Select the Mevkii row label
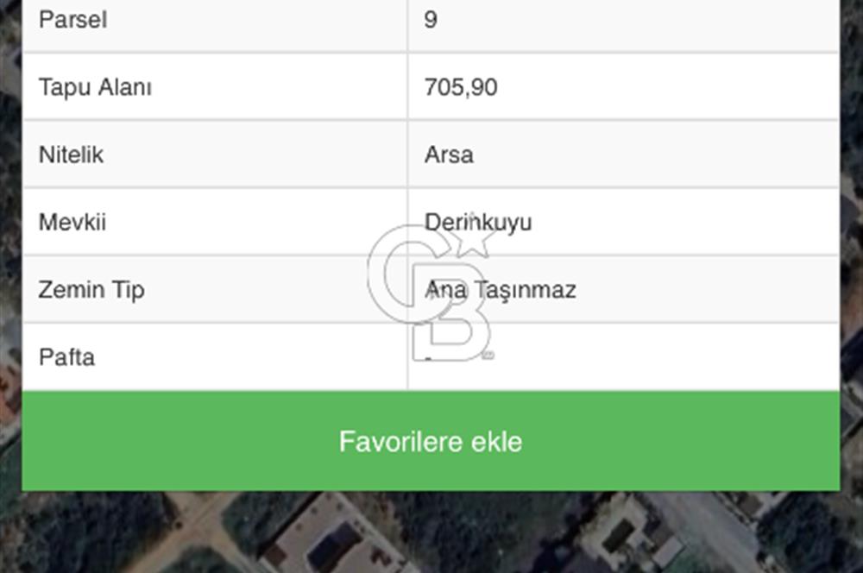Viewport: 863px width, 573px height. [72, 222]
